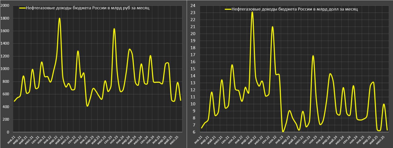Click the 1000 y-axis label on ruble chart

point(5,69)
